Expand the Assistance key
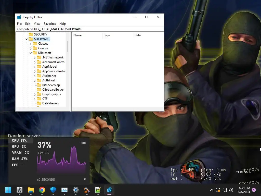 (x=35, y=76)
